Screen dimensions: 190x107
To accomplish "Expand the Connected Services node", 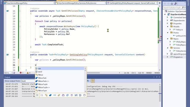I will (x=167, y=17).
